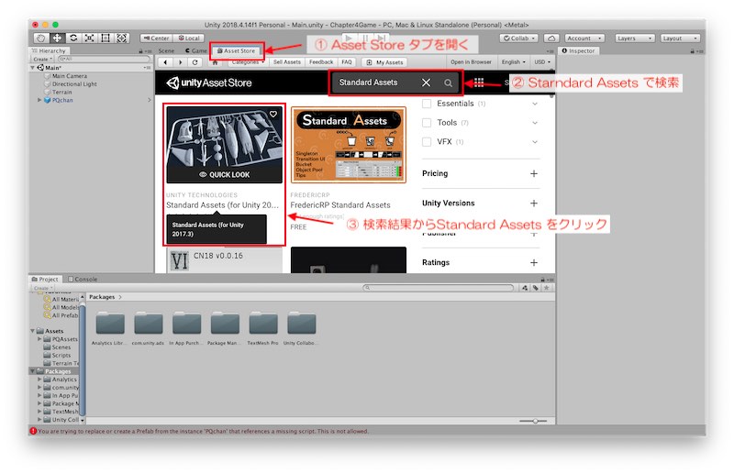Image resolution: width=734 pixels, height=473 pixels.
Task: Reload the Asset Store page
Action: (195, 62)
